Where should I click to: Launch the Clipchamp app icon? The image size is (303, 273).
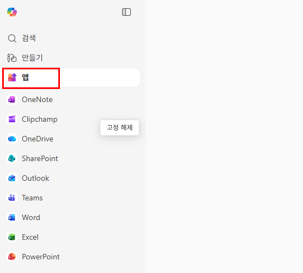12,119
